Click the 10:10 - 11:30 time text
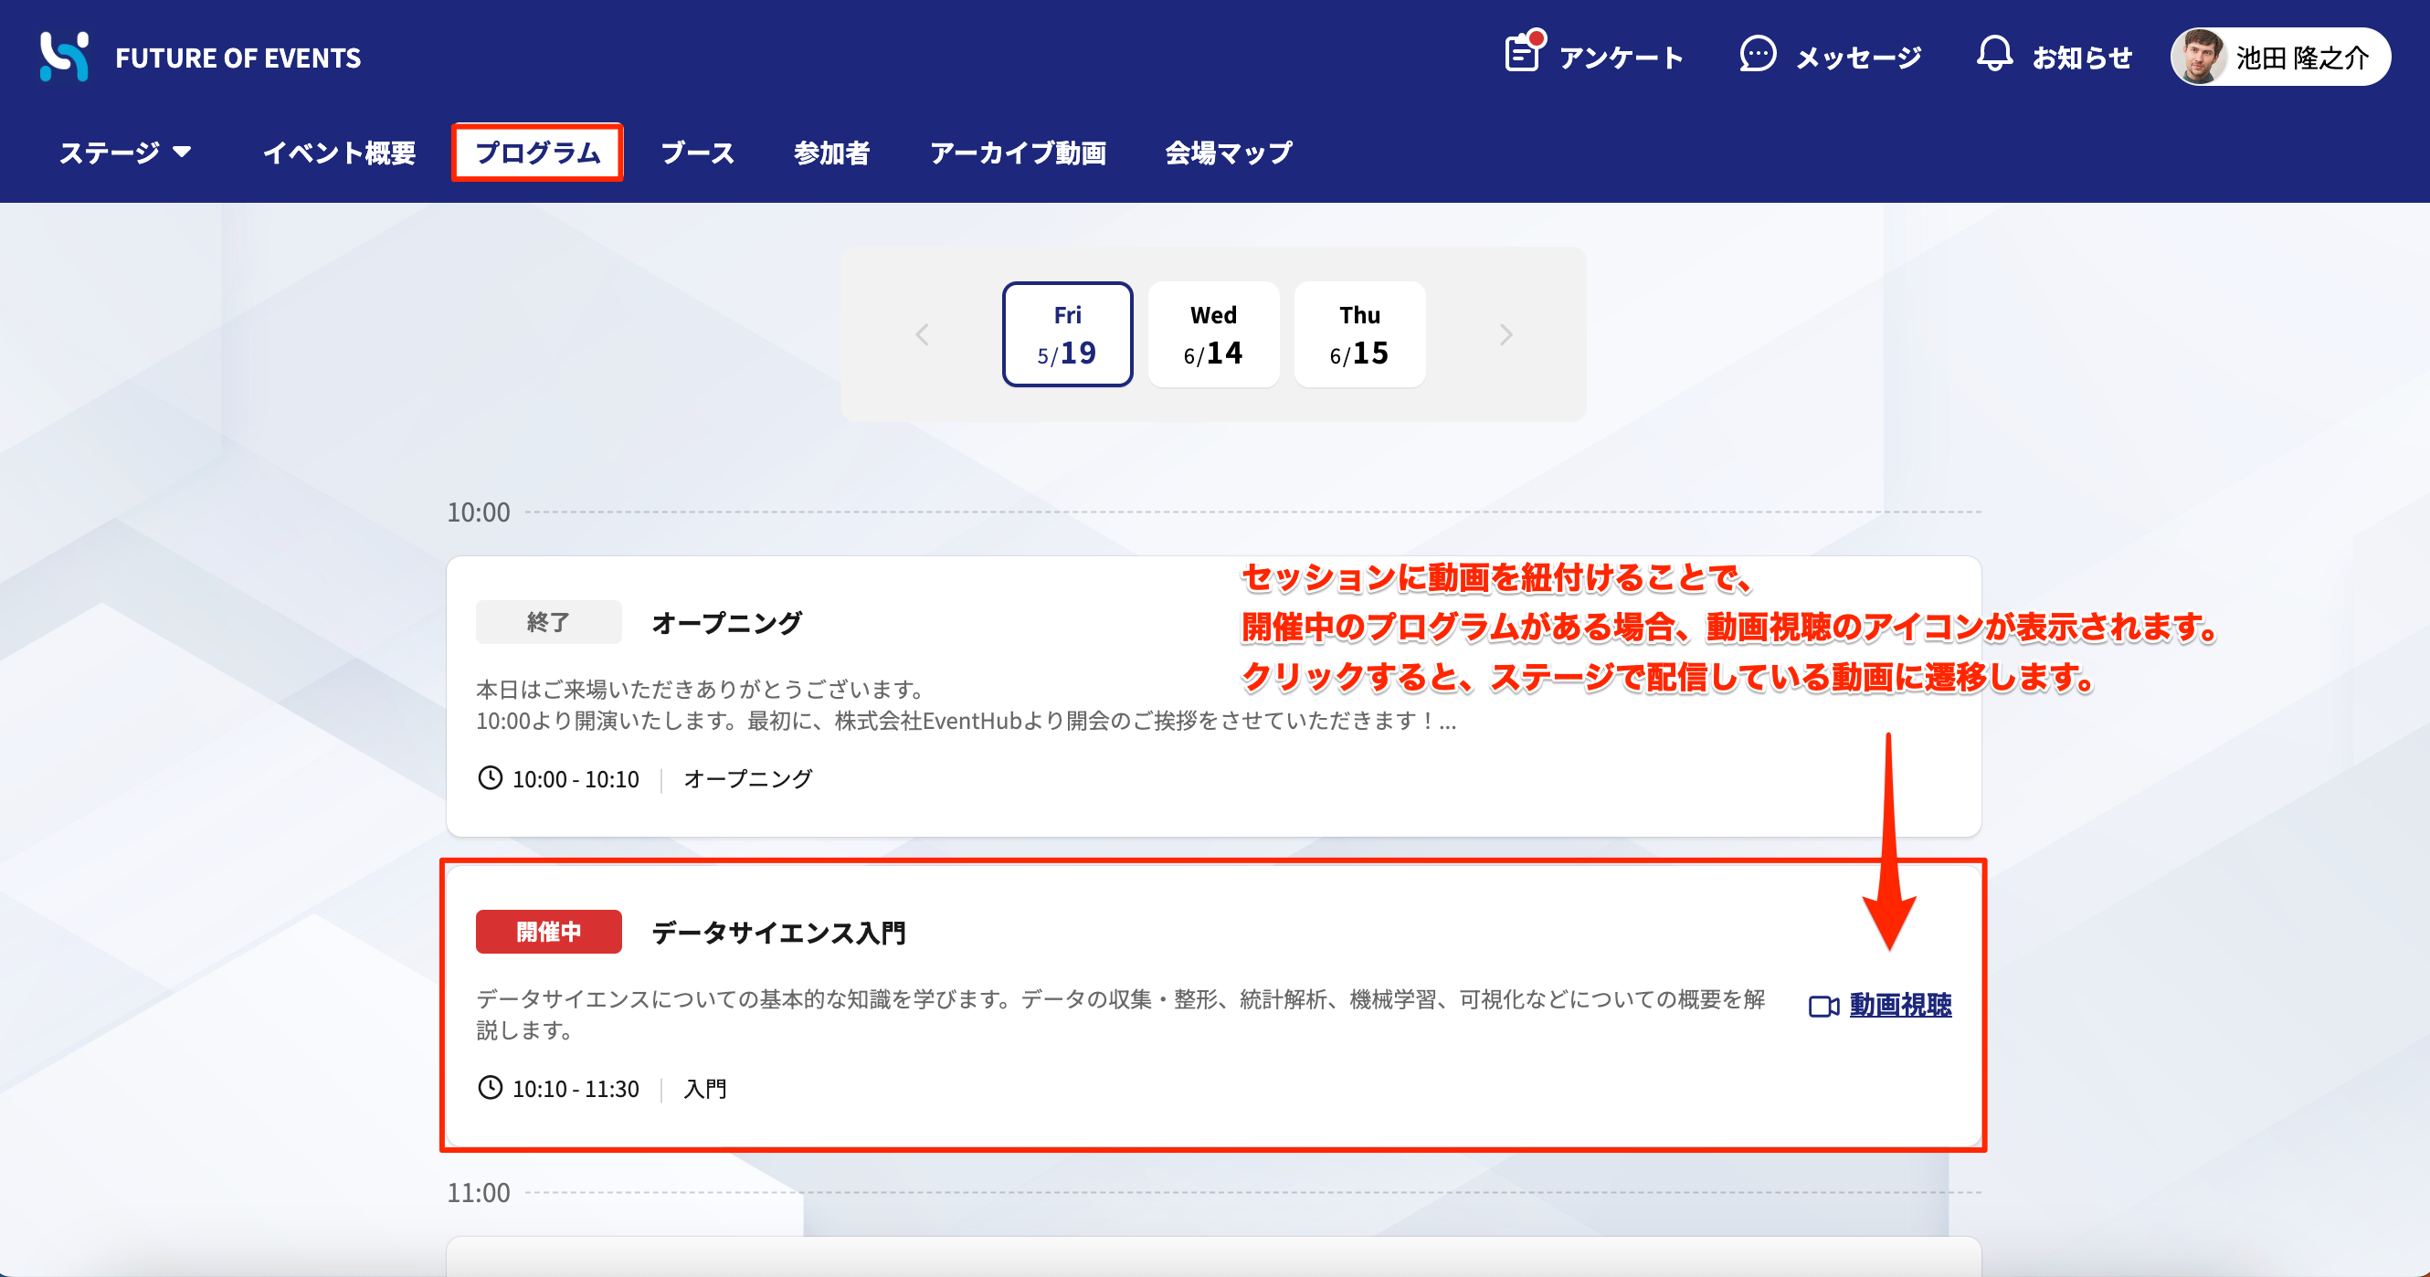The height and width of the screenshot is (1277, 2430). point(576,1089)
